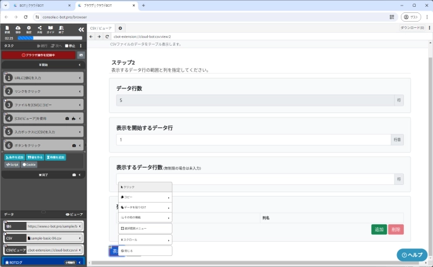Click camera icon on task 6 ボタンをクリック
Screen dimensions: 433x267
[x=74, y=145]
